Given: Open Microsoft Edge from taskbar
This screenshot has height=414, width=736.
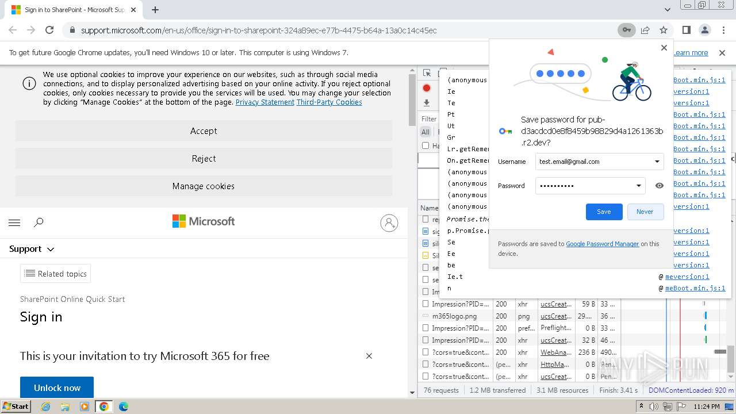Looking at the screenshot, I should [123, 407].
